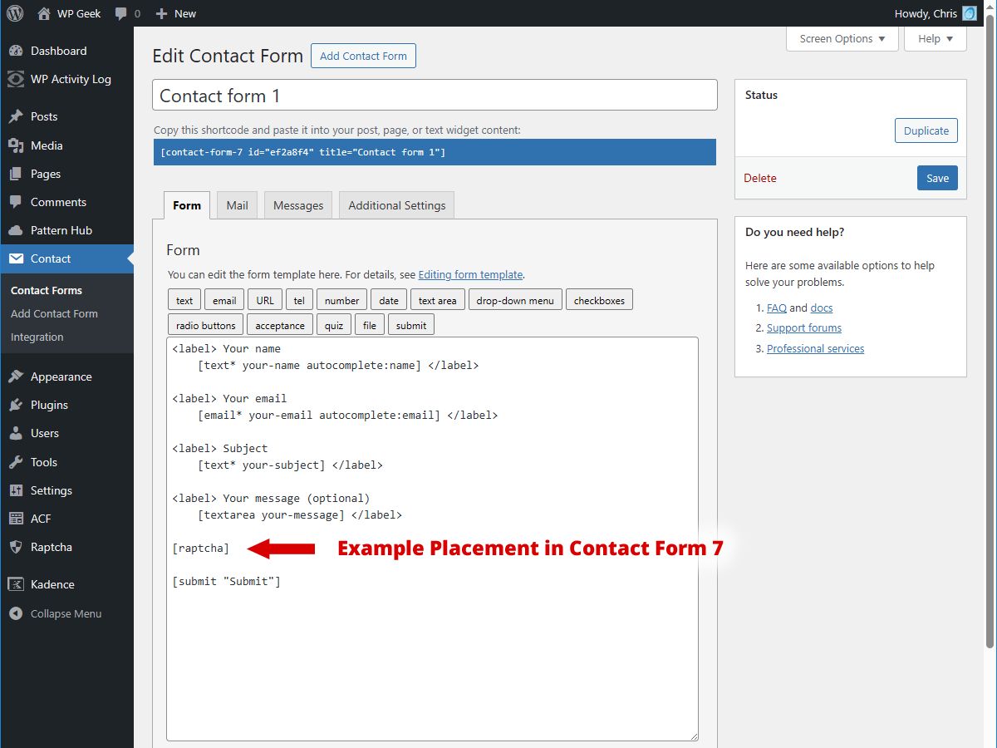Open WP Activity Log eye icon
Screen dimensions: 997x748
(x=16, y=79)
